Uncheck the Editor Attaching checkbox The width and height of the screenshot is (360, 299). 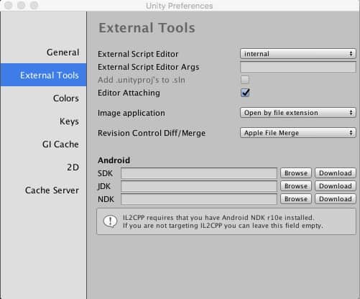245,93
